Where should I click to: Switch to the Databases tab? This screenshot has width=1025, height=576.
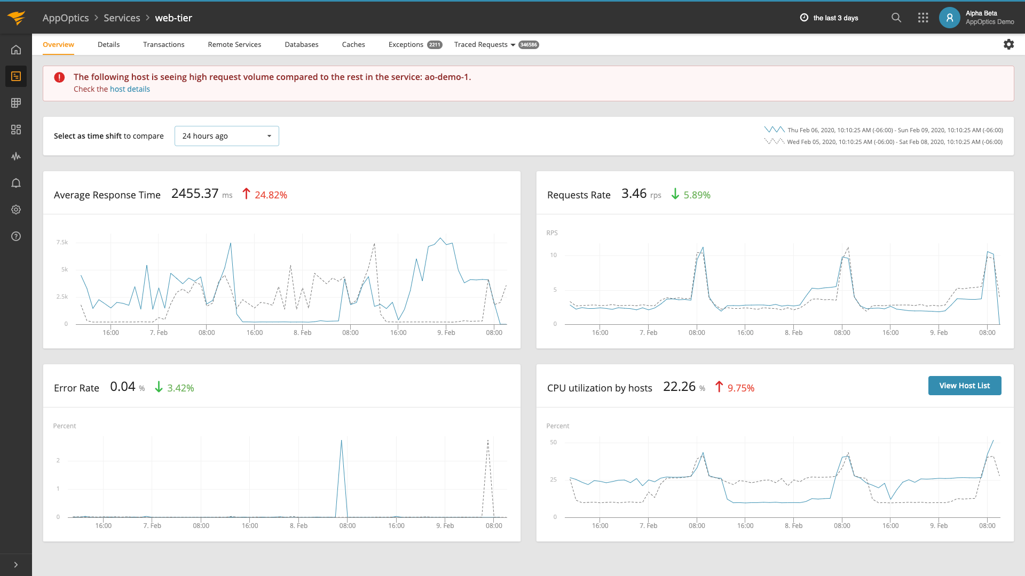pyautogui.click(x=302, y=44)
